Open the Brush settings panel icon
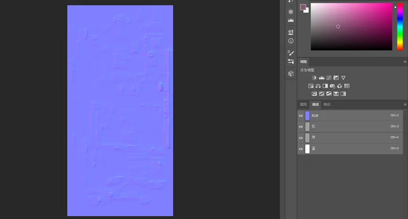 (x=291, y=53)
